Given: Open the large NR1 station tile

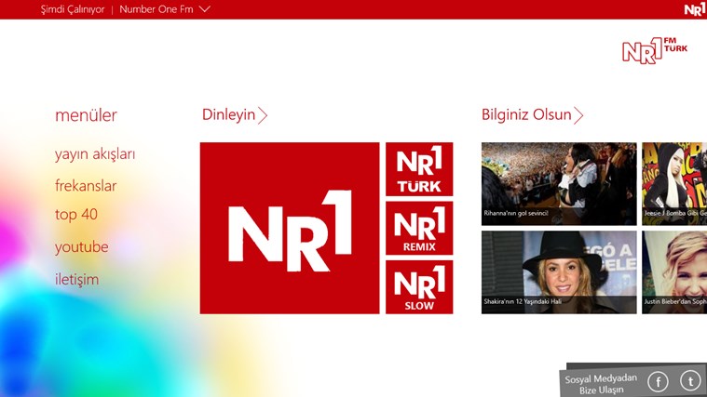Looking at the screenshot, I should [290, 228].
